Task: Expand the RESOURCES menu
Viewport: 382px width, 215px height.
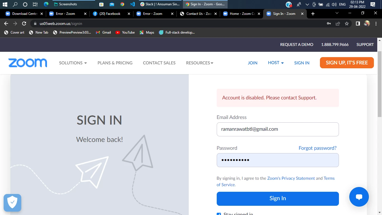Action: (x=200, y=63)
